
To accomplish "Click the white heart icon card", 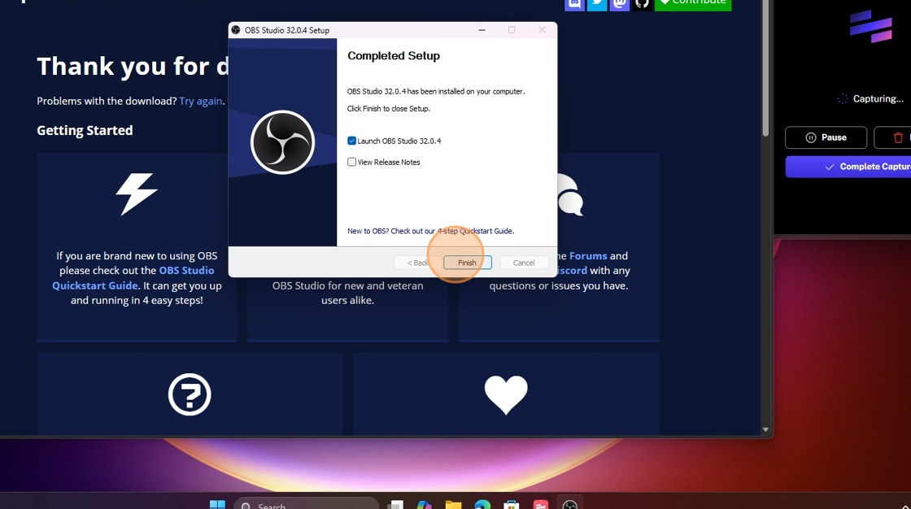I will 506,394.
